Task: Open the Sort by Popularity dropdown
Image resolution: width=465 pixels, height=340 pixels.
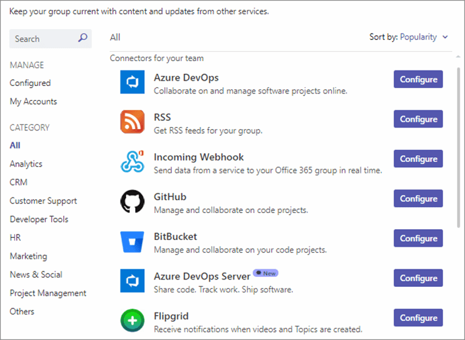Action: pos(408,37)
